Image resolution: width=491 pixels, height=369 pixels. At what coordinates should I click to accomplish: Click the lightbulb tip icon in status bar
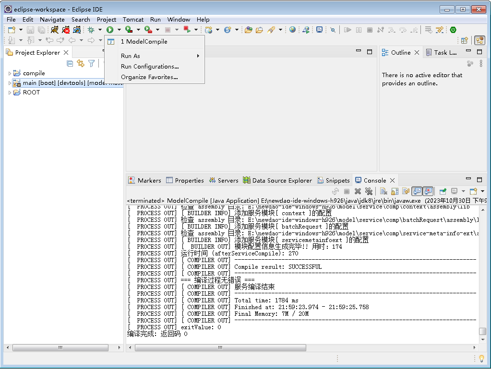tap(481, 358)
